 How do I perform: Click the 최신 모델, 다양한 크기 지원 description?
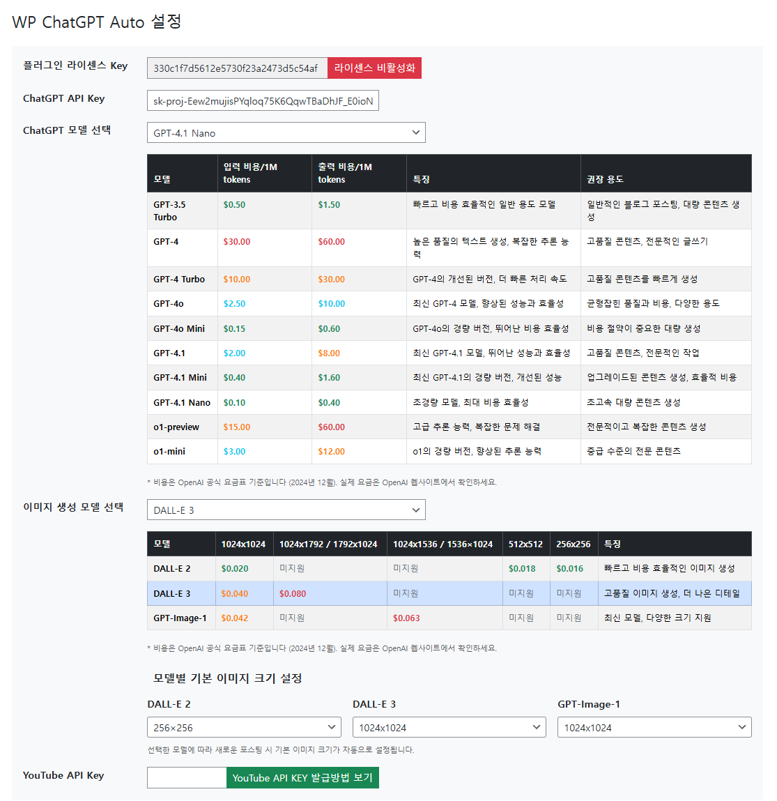658,618
